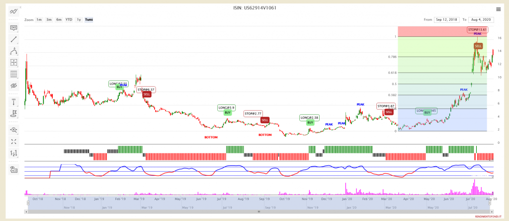Screen dimensions: 509x221
Task: Open the hamburger chart context menu
Action: click(498, 9)
